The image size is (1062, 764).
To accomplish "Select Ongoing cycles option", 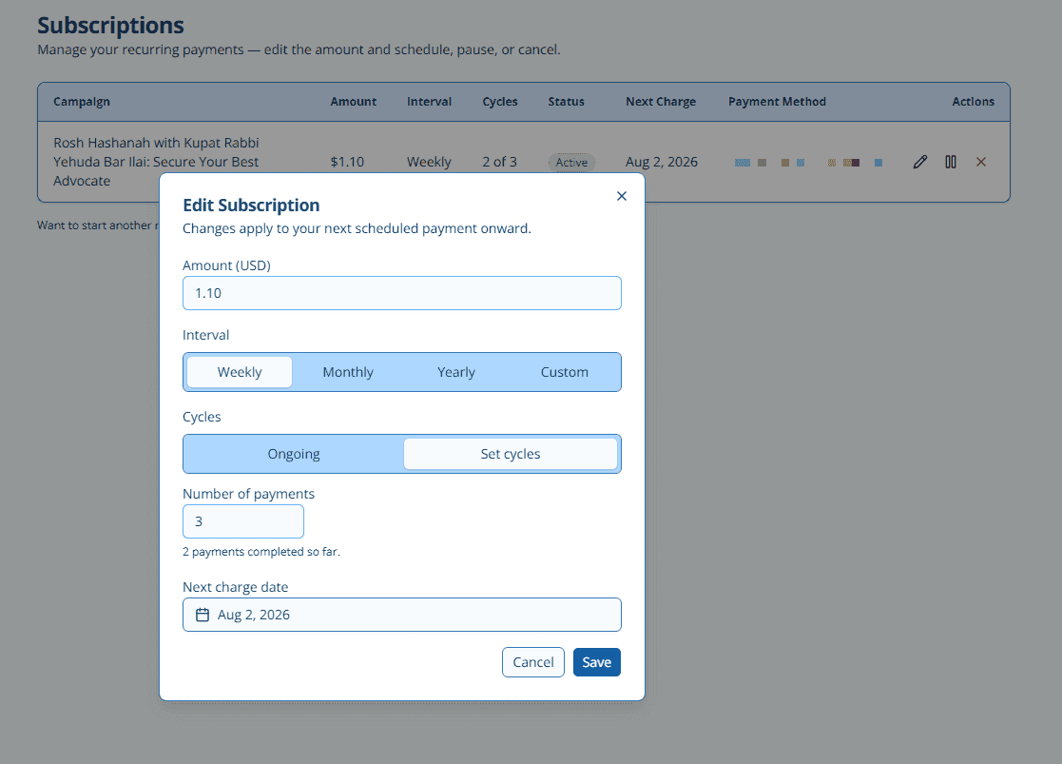I will 293,454.
